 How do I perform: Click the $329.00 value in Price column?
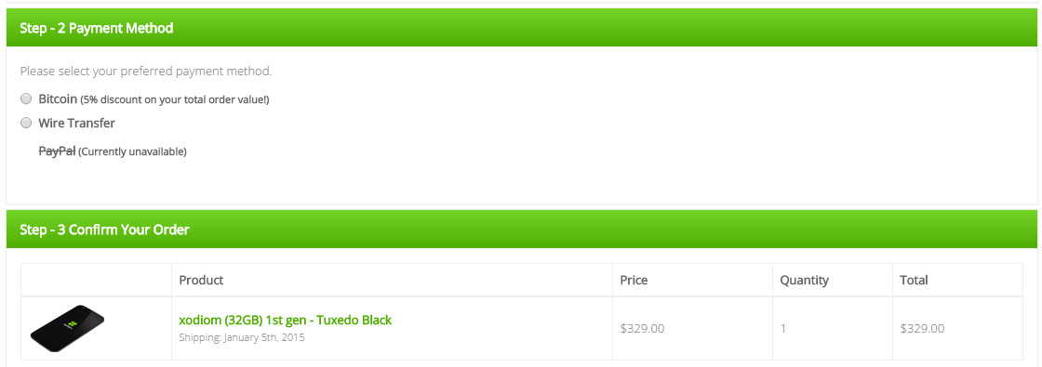(x=642, y=329)
